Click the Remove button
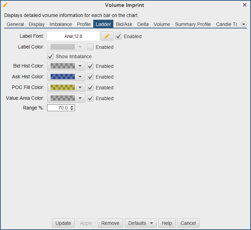The height and width of the screenshot is (230, 251). point(110,223)
